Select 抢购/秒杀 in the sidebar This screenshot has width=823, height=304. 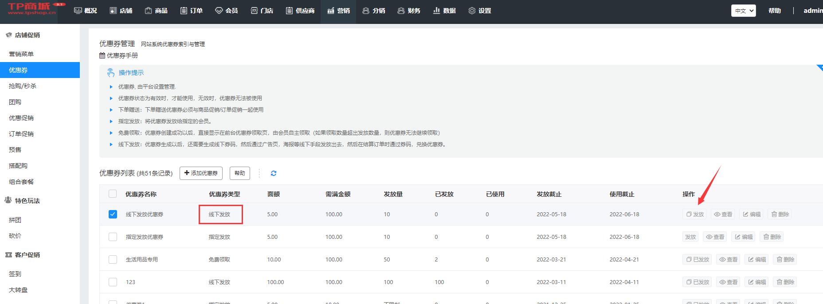pos(23,86)
